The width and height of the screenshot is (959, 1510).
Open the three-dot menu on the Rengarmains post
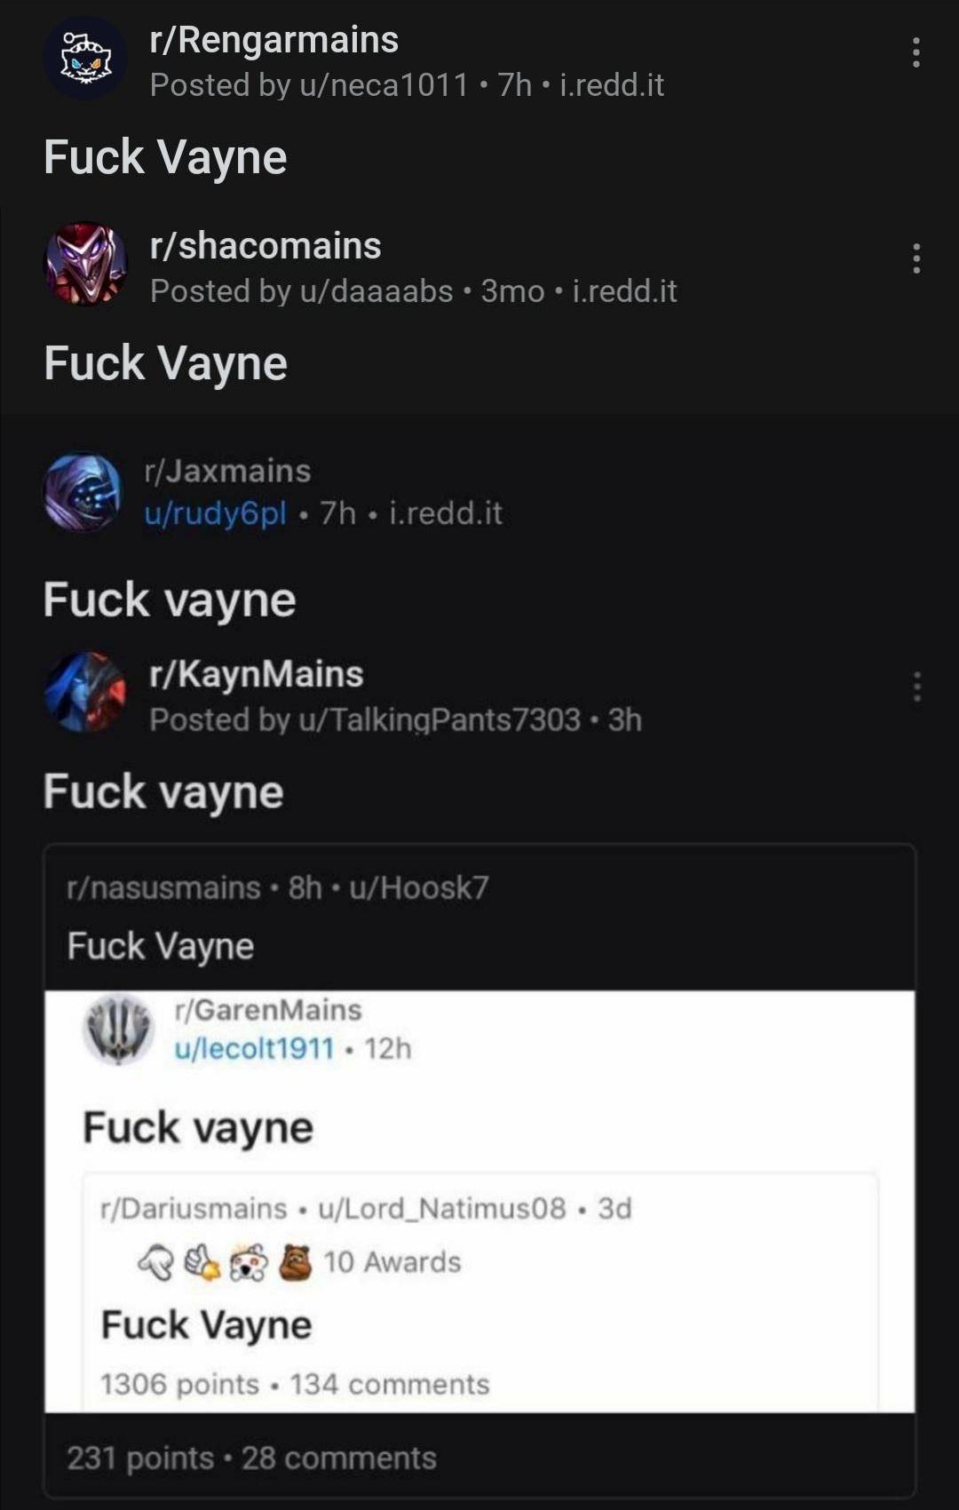tap(915, 53)
